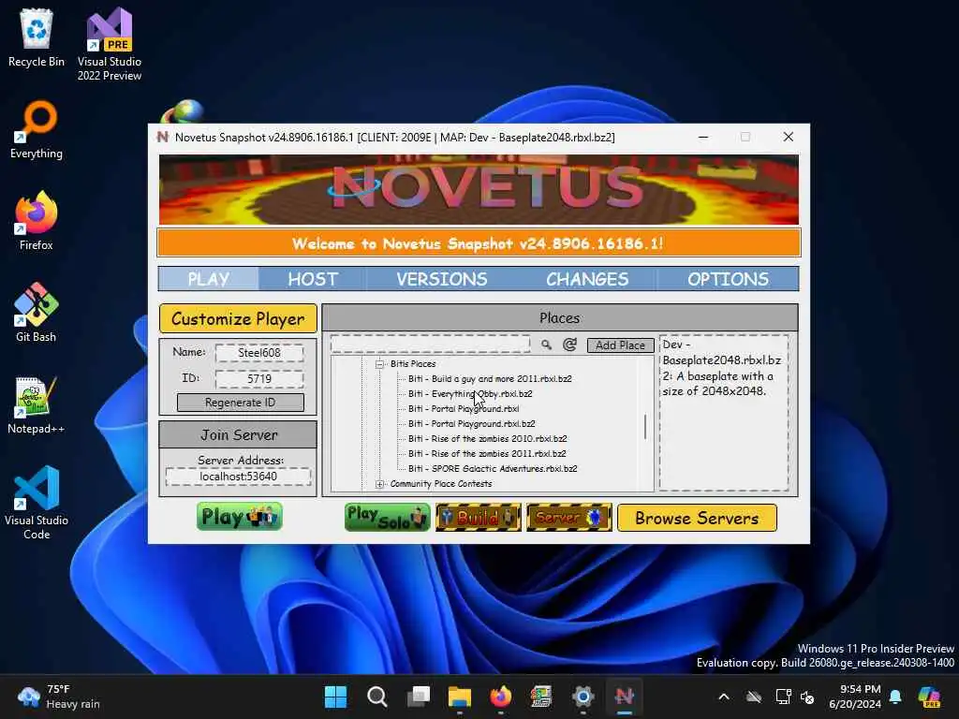
Task: Click the Play Solo button
Action: click(387, 517)
